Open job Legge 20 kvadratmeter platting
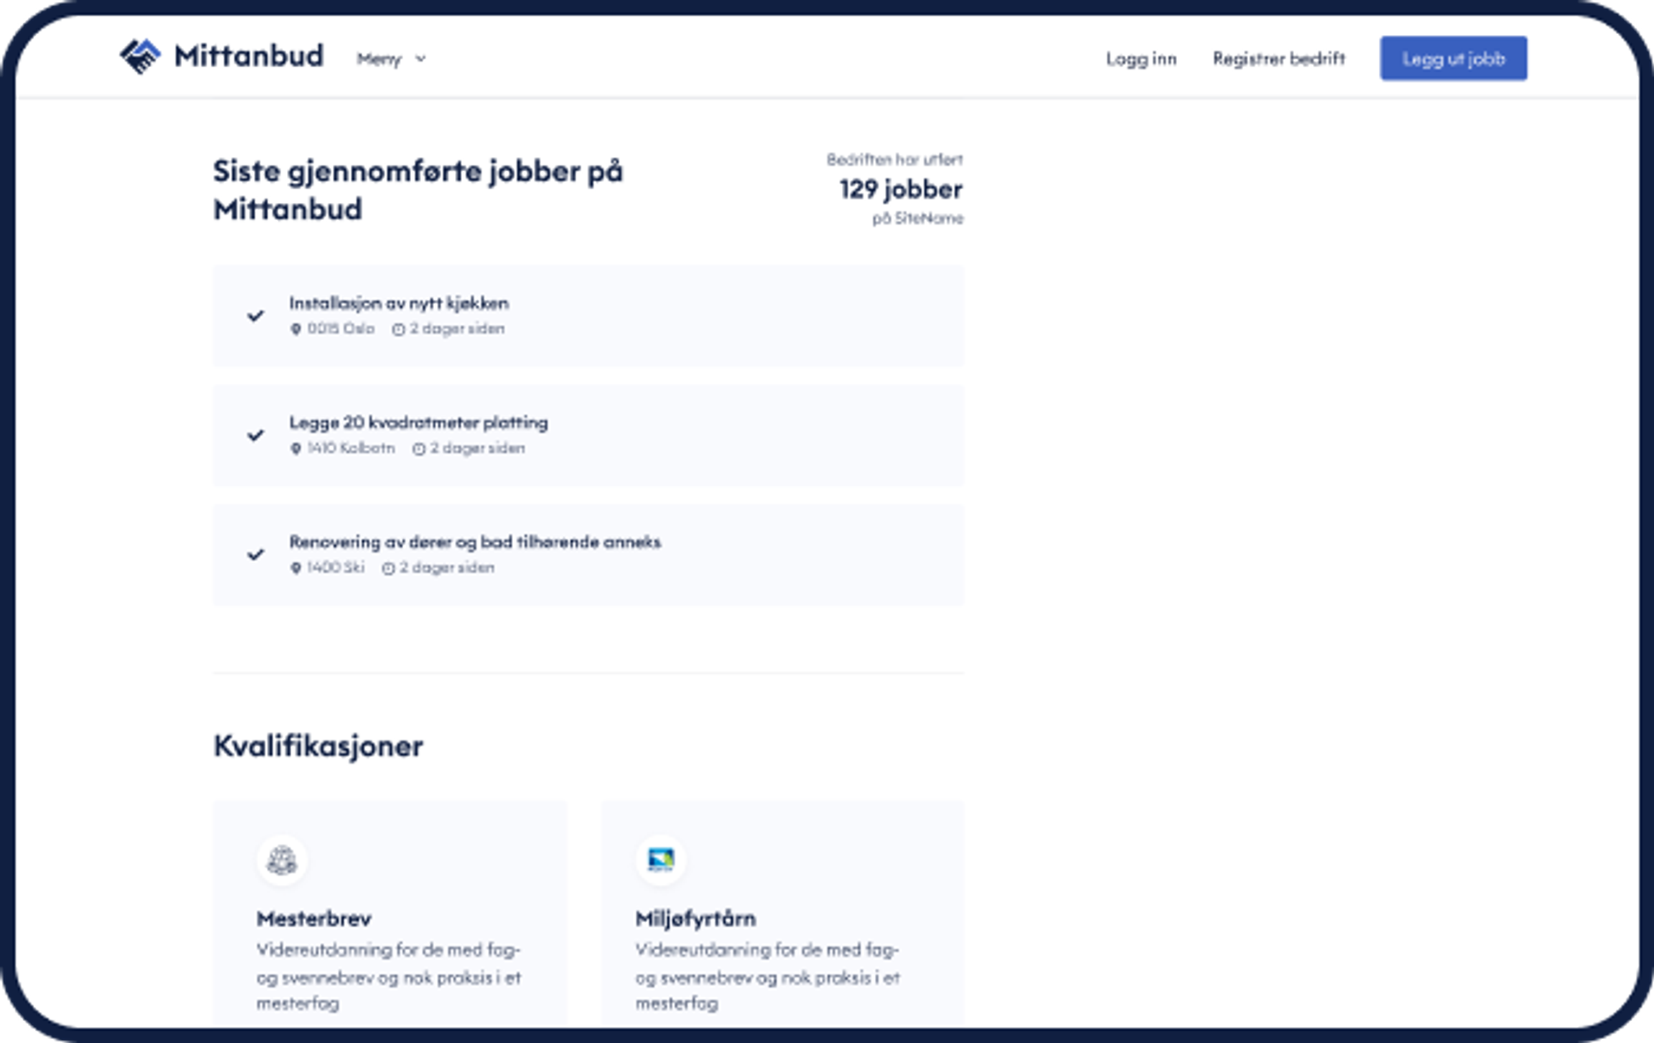This screenshot has width=1654, height=1043. (418, 423)
